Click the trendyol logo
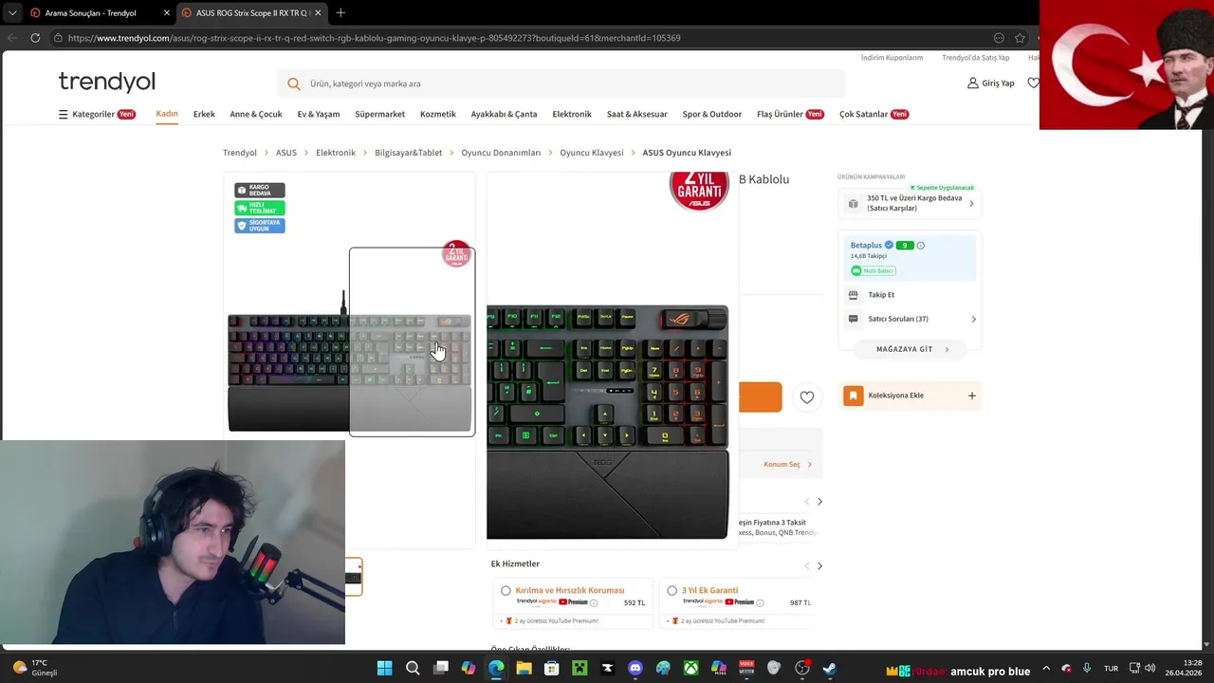The image size is (1214, 683). pyautogui.click(x=106, y=82)
